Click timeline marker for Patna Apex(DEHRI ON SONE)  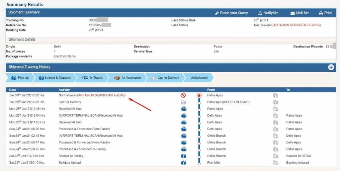[199, 103]
